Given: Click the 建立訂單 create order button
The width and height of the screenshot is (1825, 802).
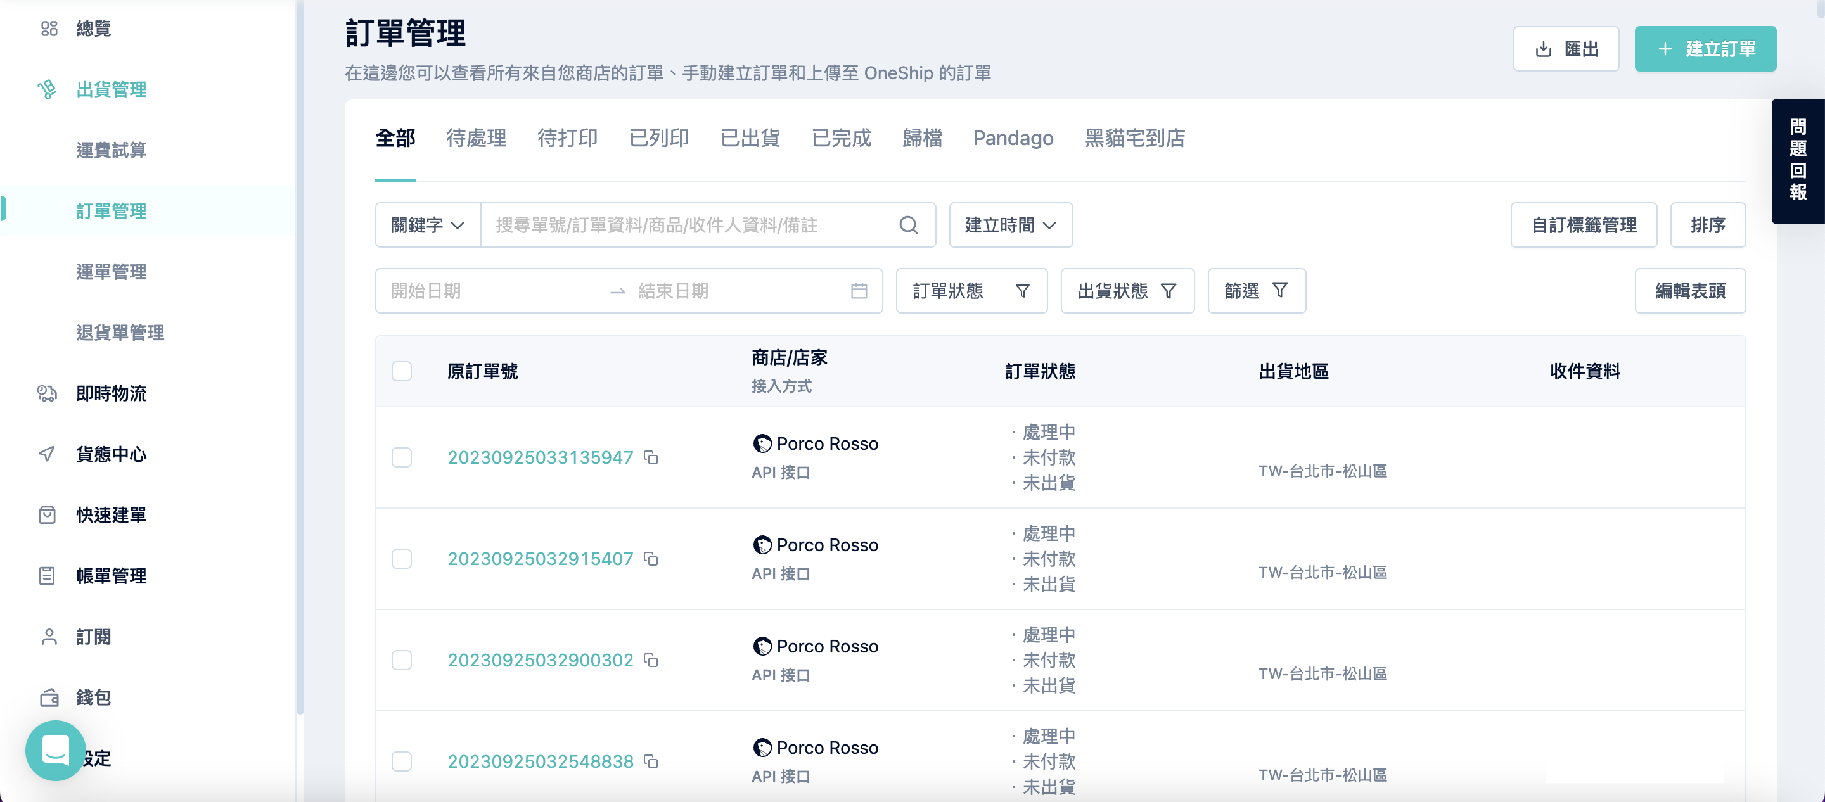Looking at the screenshot, I should pos(1705,49).
